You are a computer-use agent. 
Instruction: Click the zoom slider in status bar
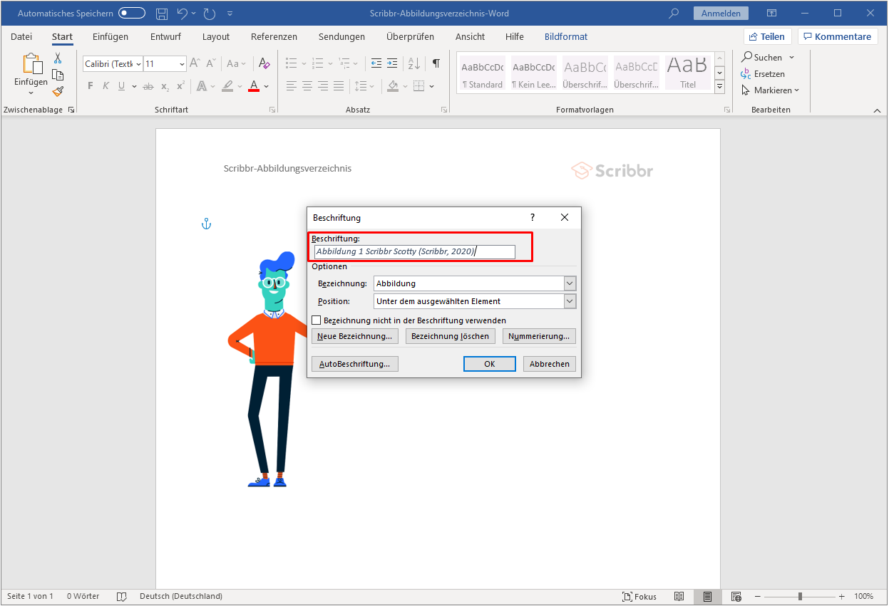(800, 596)
